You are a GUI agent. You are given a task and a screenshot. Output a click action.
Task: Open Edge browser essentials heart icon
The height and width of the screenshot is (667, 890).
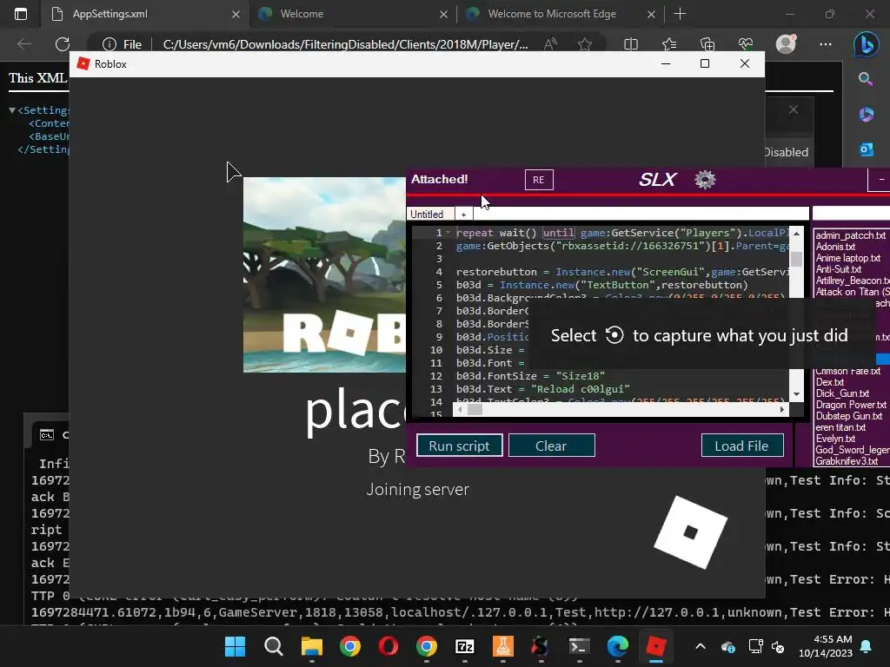[746, 43]
